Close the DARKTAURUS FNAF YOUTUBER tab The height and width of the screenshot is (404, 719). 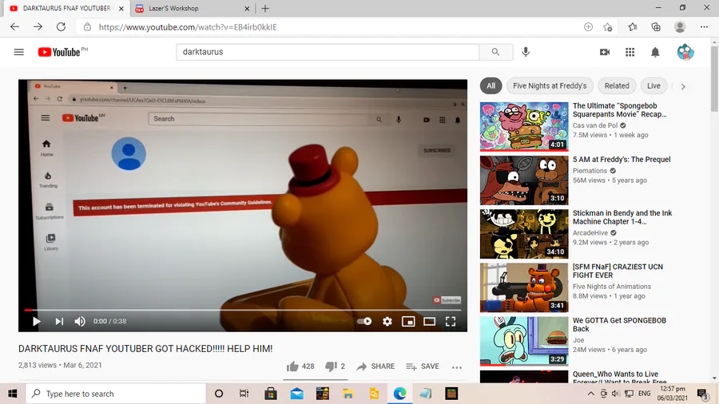(x=121, y=8)
